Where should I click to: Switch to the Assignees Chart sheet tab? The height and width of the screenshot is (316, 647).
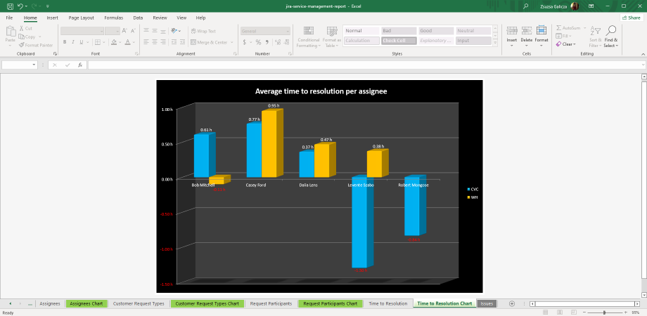point(87,303)
